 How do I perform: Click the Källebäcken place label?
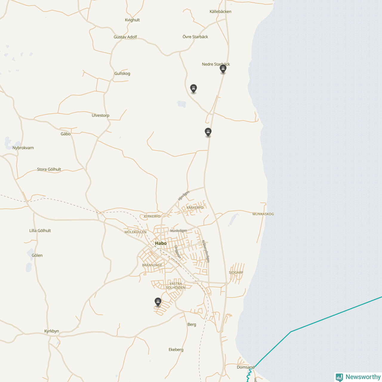click(220, 12)
